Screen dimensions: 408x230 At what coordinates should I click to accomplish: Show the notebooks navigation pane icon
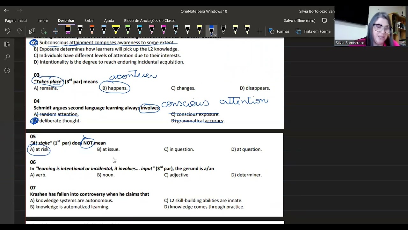click(7, 44)
